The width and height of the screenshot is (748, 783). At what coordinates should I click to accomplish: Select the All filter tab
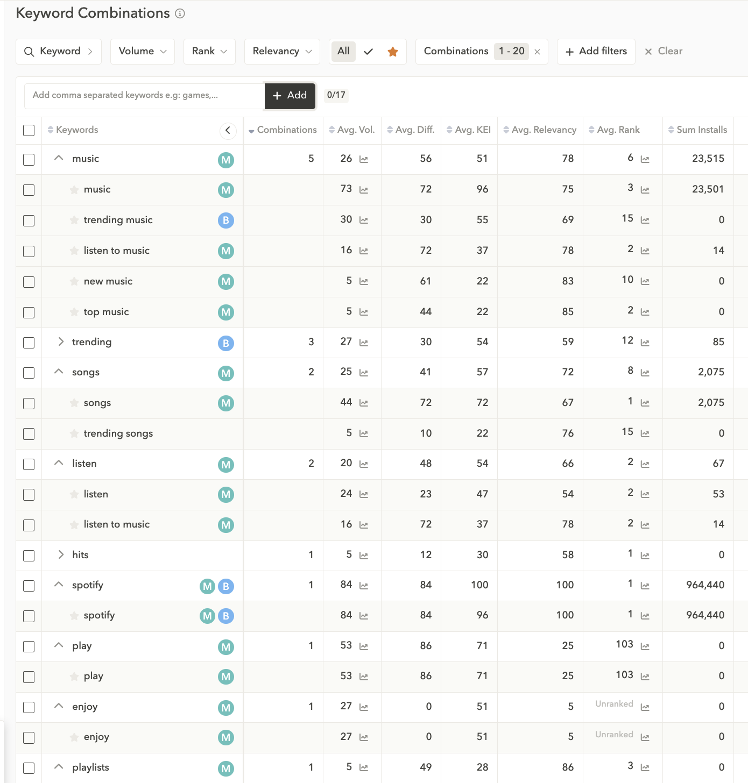(343, 52)
